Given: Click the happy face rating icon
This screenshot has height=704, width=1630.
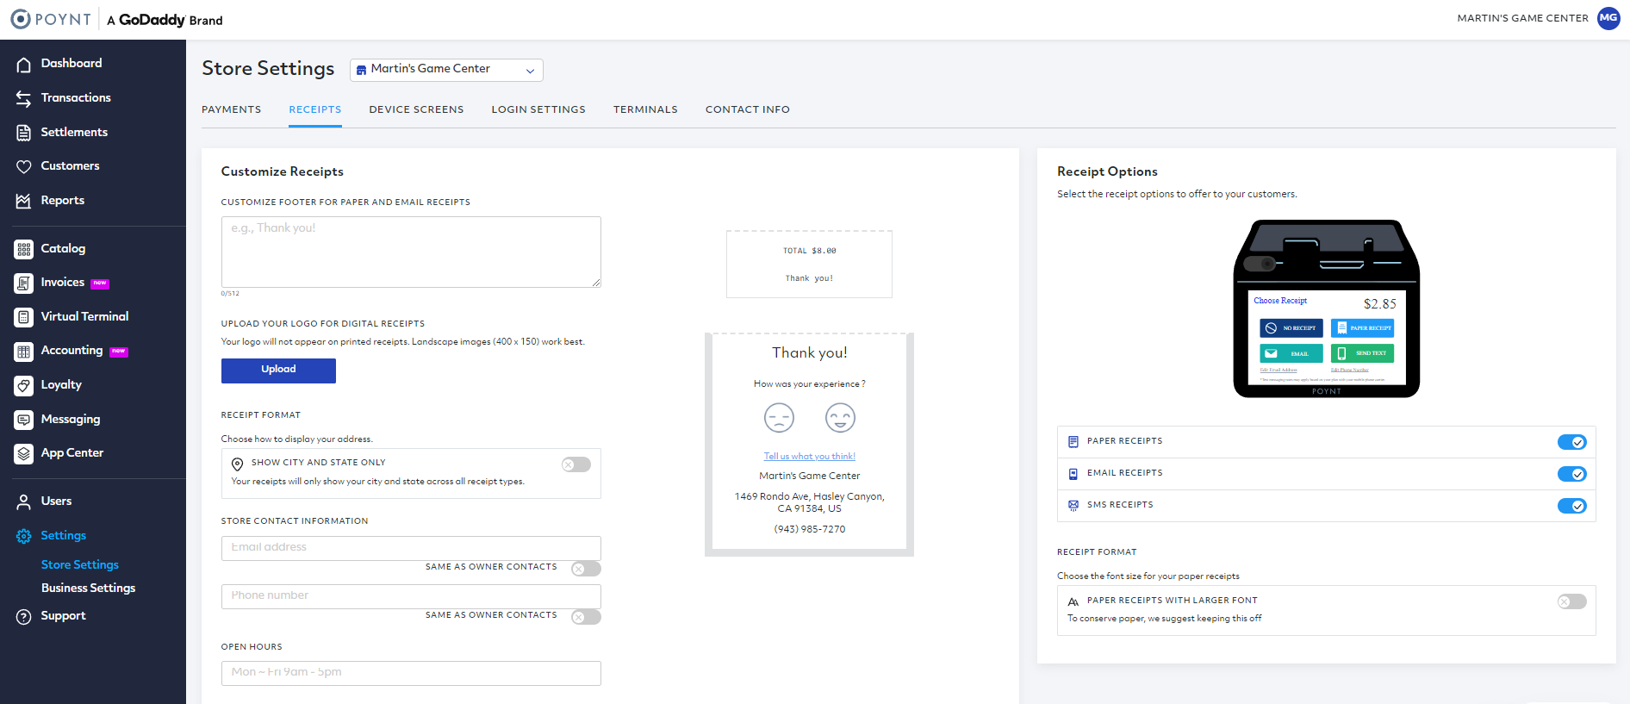Looking at the screenshot, I should pyautogui.click(x=840, y=418).
